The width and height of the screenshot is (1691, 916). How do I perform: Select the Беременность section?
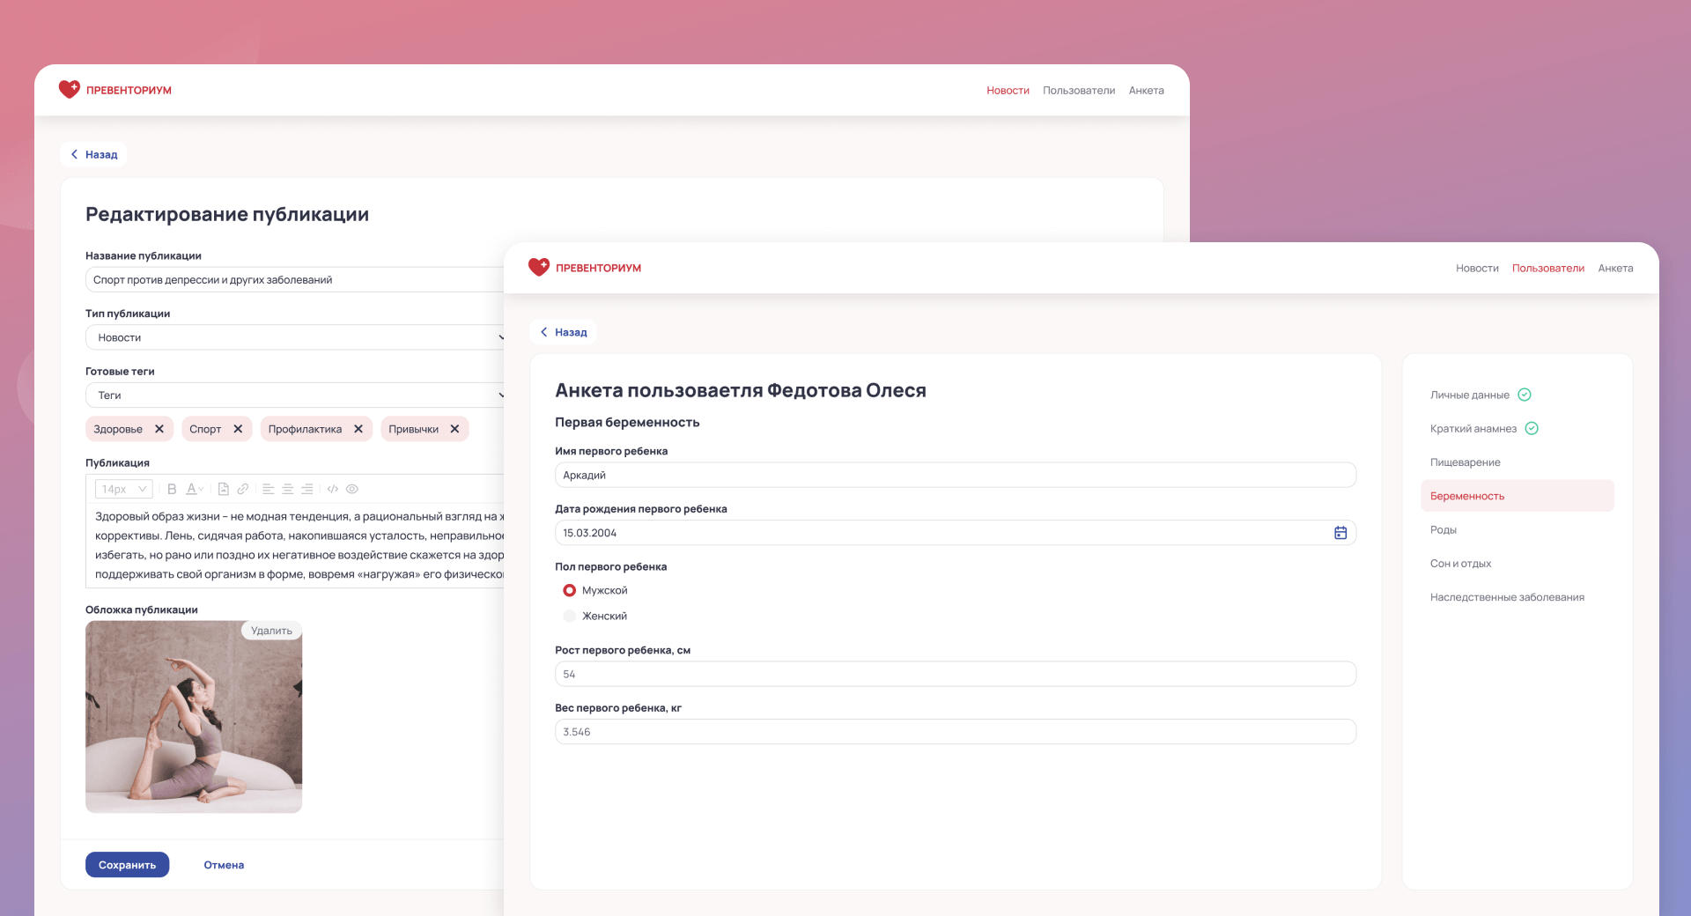(1517, 496)
